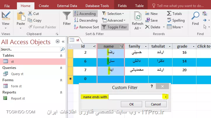Switch to the Home tab
The height and width of the screenshot is (118, 211).
coord(26,6)
